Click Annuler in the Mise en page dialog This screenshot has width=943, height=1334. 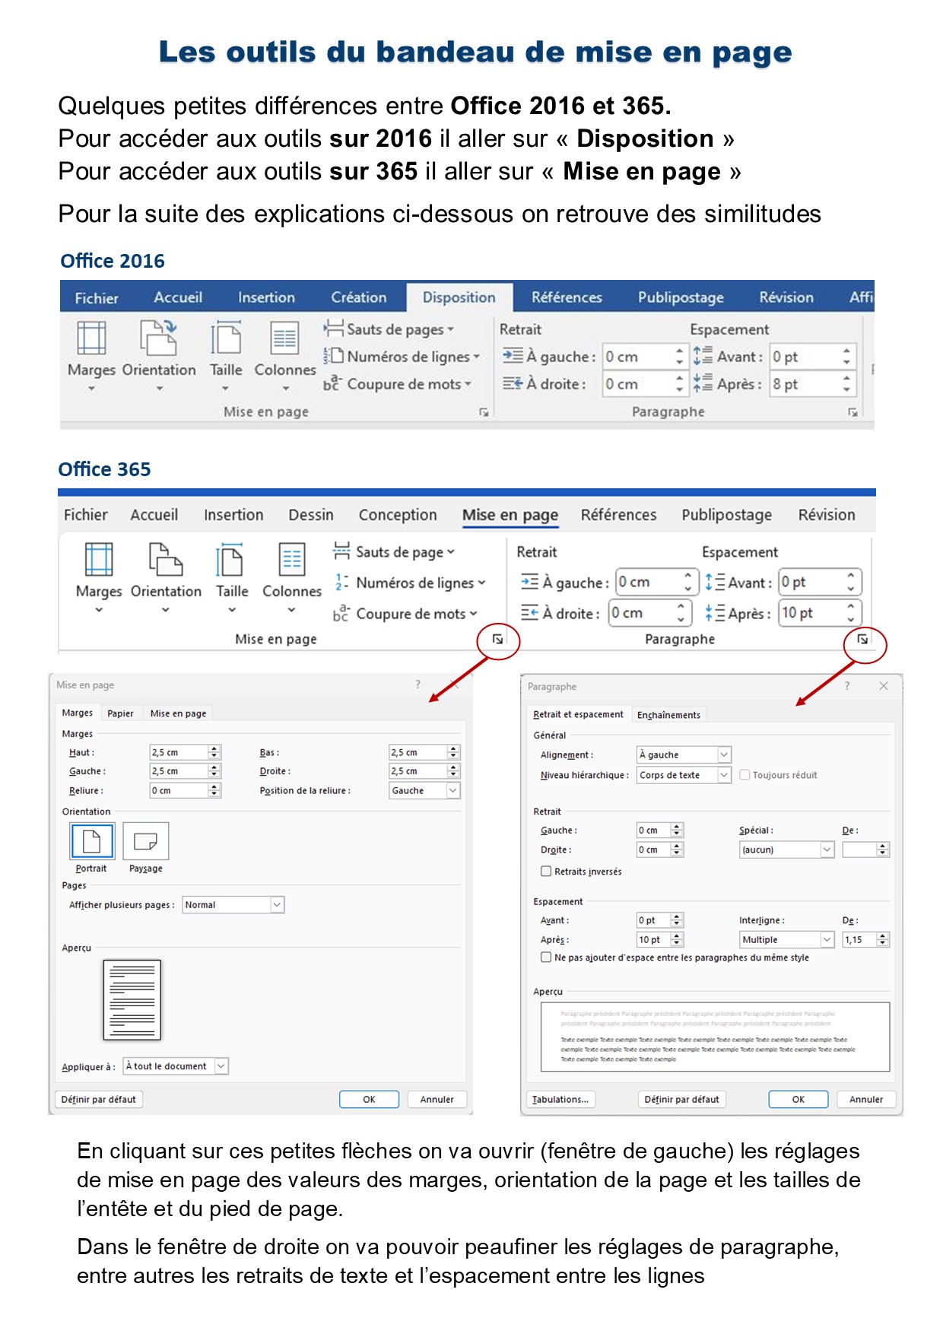[437, 1099]
